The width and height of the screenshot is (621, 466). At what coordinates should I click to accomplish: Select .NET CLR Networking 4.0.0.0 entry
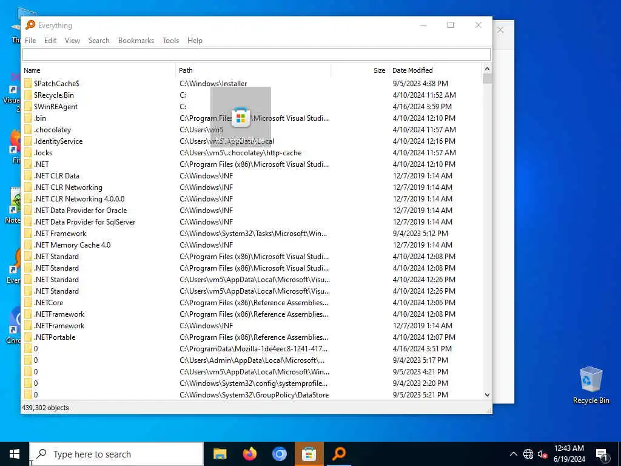tap(79, 199)
